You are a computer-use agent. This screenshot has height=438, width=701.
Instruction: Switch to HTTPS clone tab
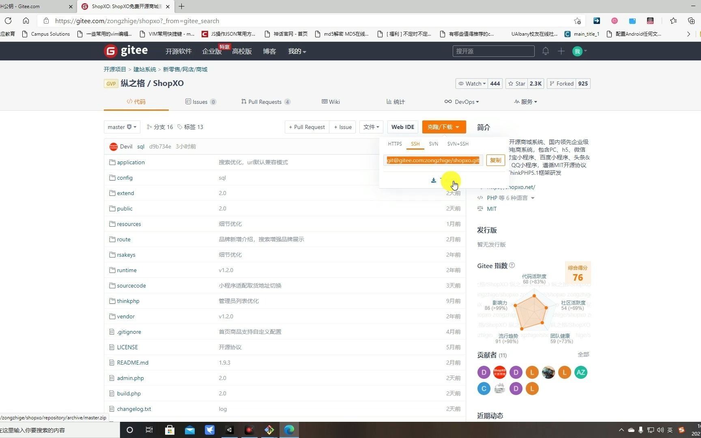[x=395, y=144]
